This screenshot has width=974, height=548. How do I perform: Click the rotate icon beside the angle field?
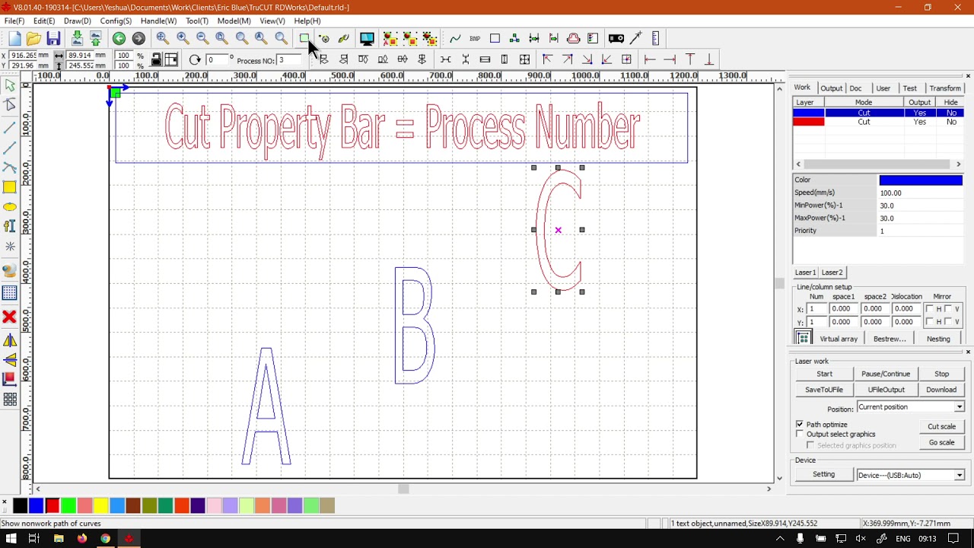195,60
